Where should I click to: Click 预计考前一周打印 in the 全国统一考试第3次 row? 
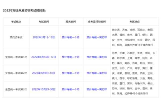pos(97,89)
